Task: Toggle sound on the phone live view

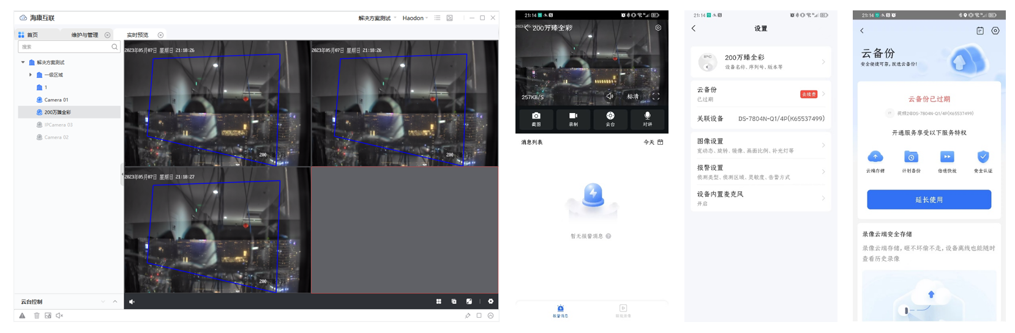Action: coord(609,96)
